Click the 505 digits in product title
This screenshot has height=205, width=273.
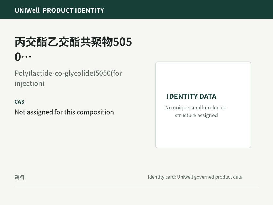tap(123, 42)
